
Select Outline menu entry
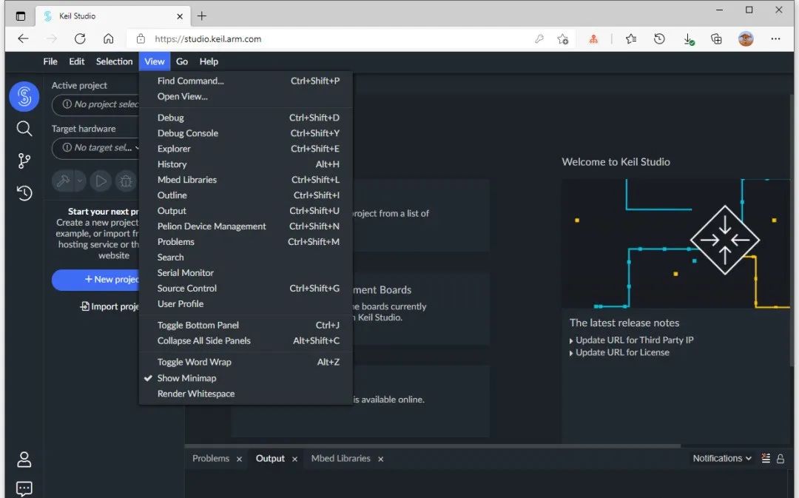(246, 195)
